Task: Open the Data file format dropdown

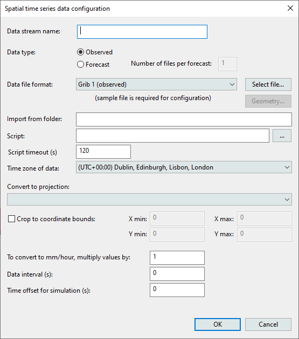Action: [156, 84]
